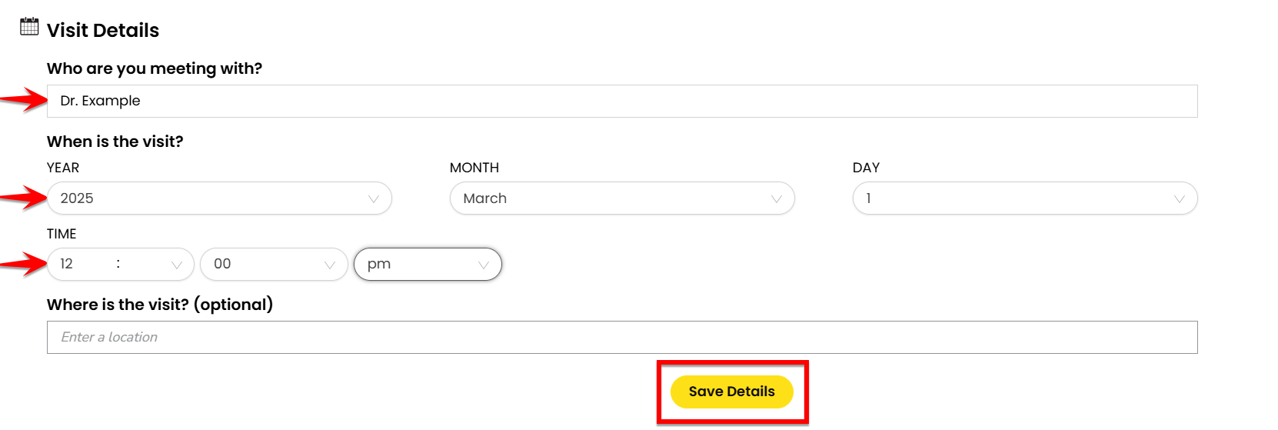Click the chevron arrow in the Year dropdown

coord(374,199)
